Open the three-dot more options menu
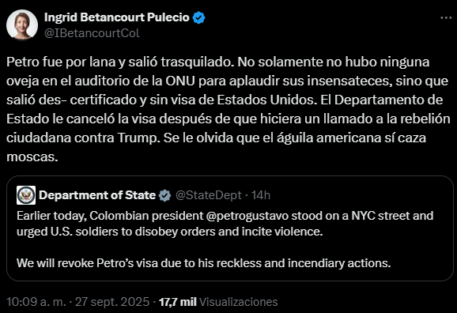Viewport: 457px width, 313px height. 446,18
